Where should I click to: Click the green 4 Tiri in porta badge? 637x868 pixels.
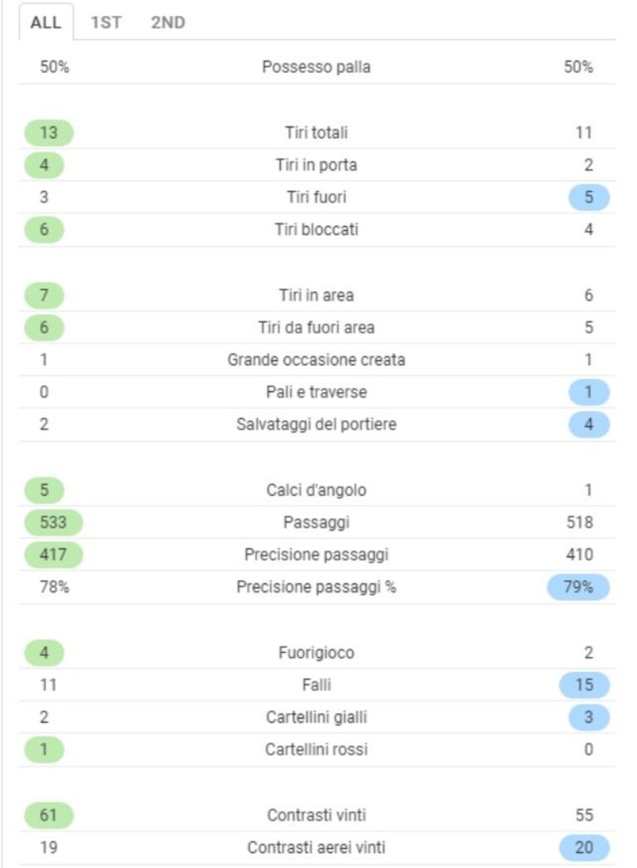click(x=44, y=165)
